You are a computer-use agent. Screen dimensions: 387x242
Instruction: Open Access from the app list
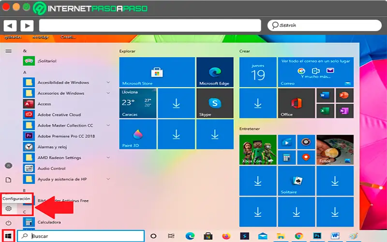[x=67, y=104]
